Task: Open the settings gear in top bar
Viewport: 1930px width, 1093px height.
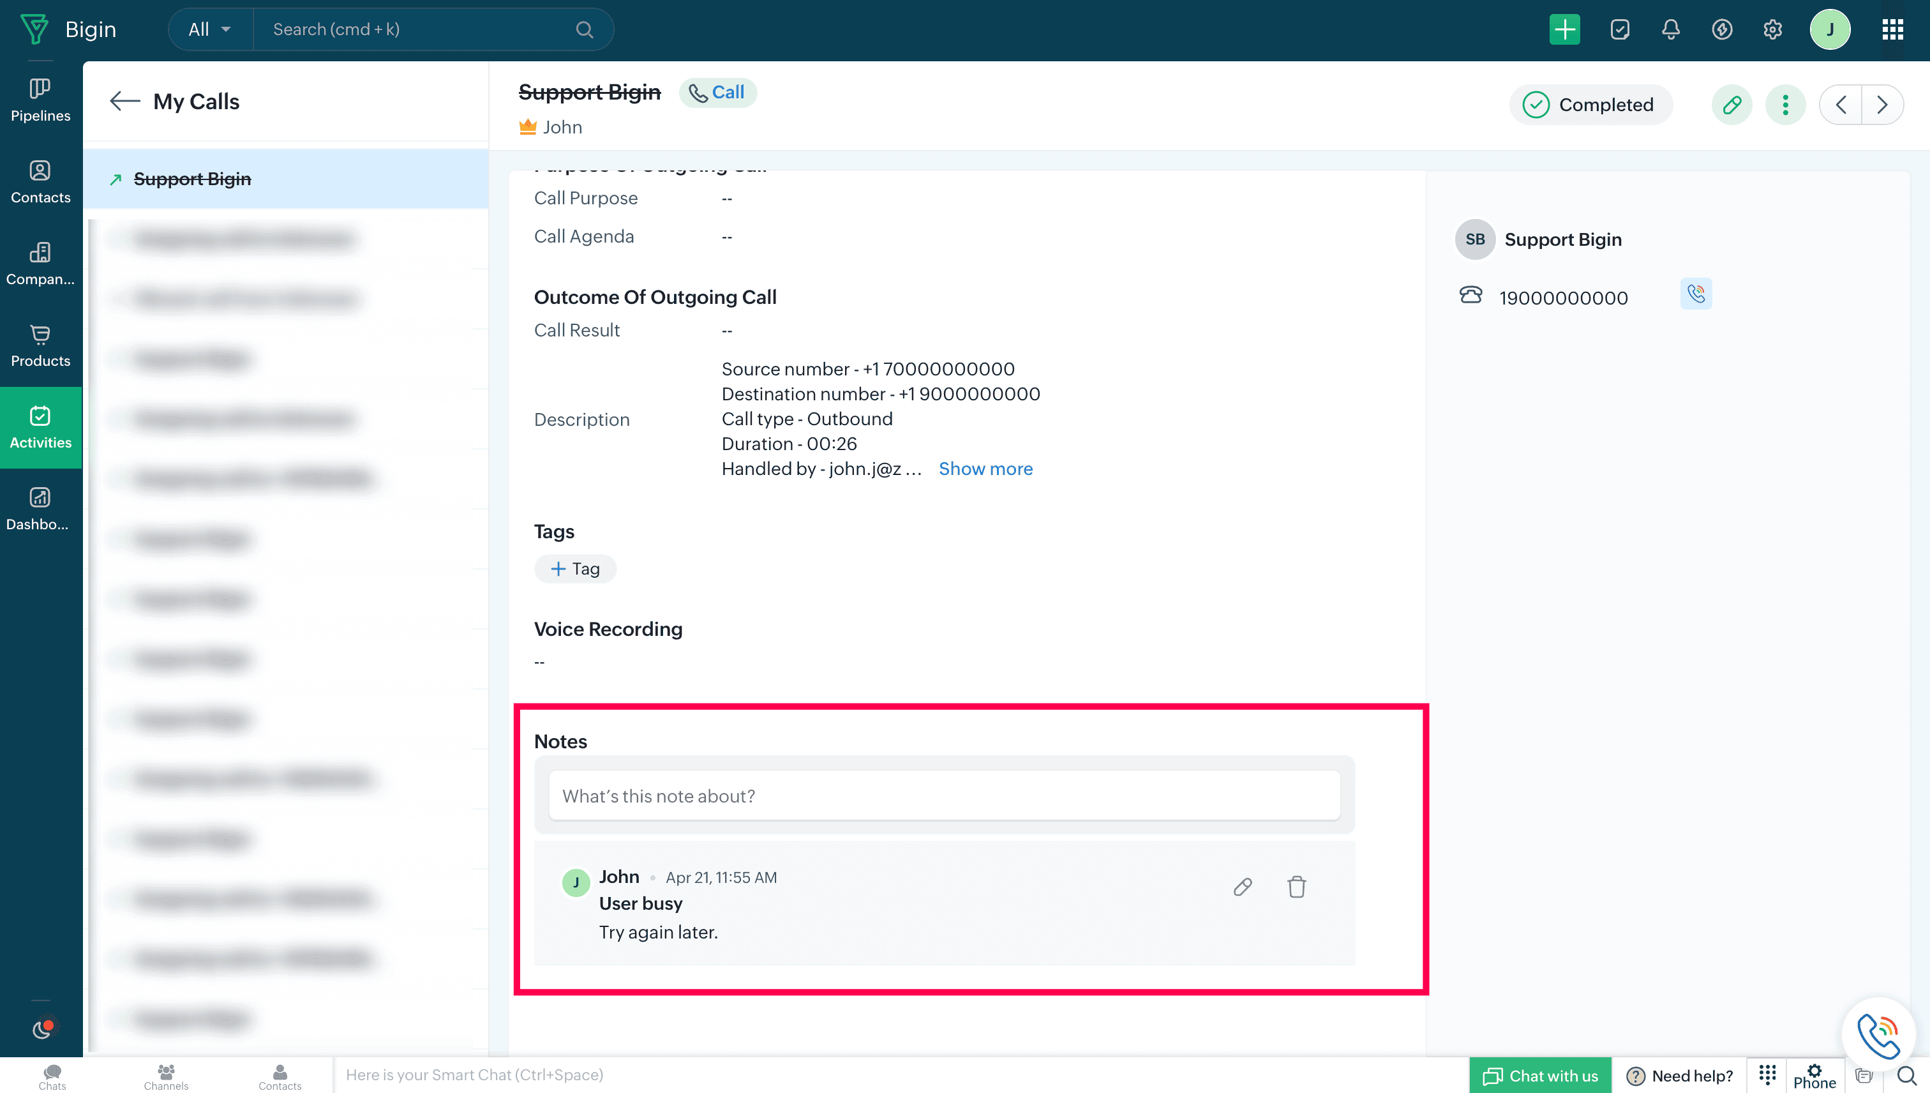Action: (1772, 30)
